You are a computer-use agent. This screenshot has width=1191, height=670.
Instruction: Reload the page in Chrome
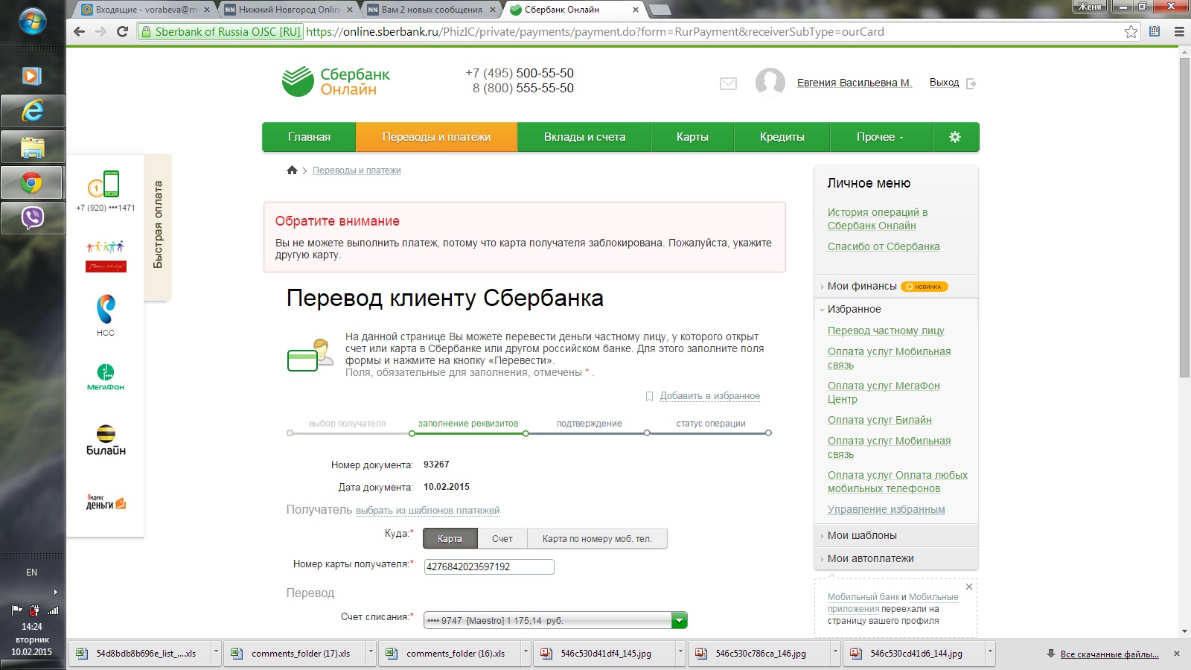tap(123, 31)
